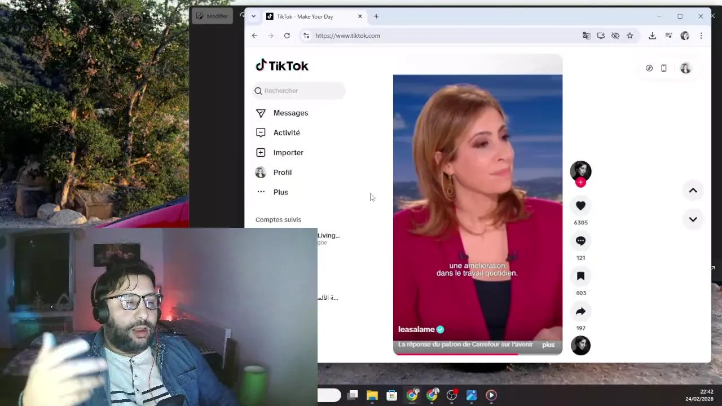Open the Google Translate icon in the address bar
Image resolution: width=722 pixels, height=406 pixels.
click(587, 36)
